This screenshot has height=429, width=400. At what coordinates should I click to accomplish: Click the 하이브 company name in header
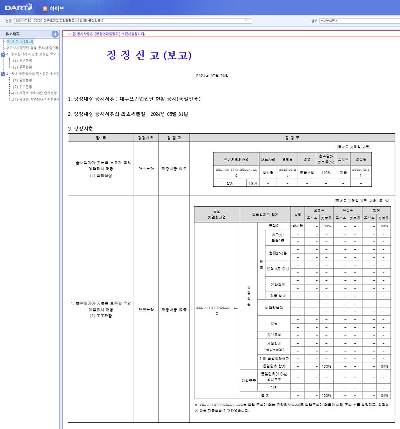57,8
